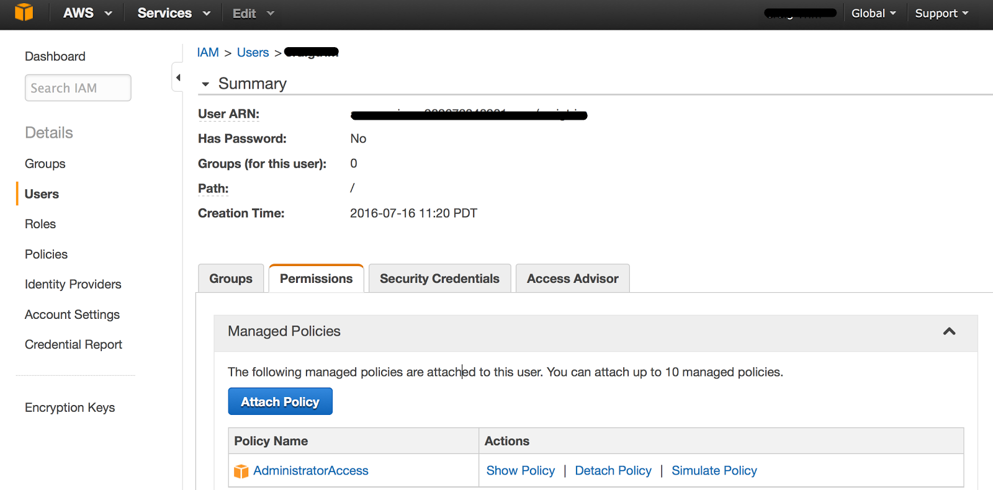Switch to the Security Credentials tab
Viewport: 993px width, 490px height.
439,278
